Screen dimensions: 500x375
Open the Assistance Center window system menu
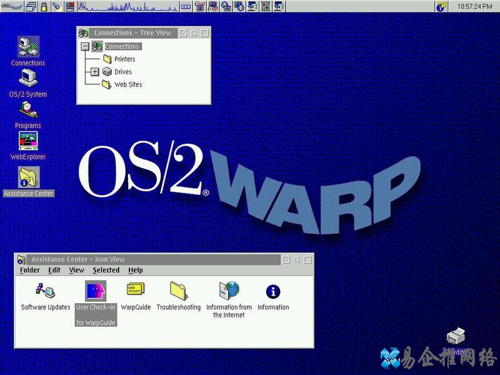[22, 259]
